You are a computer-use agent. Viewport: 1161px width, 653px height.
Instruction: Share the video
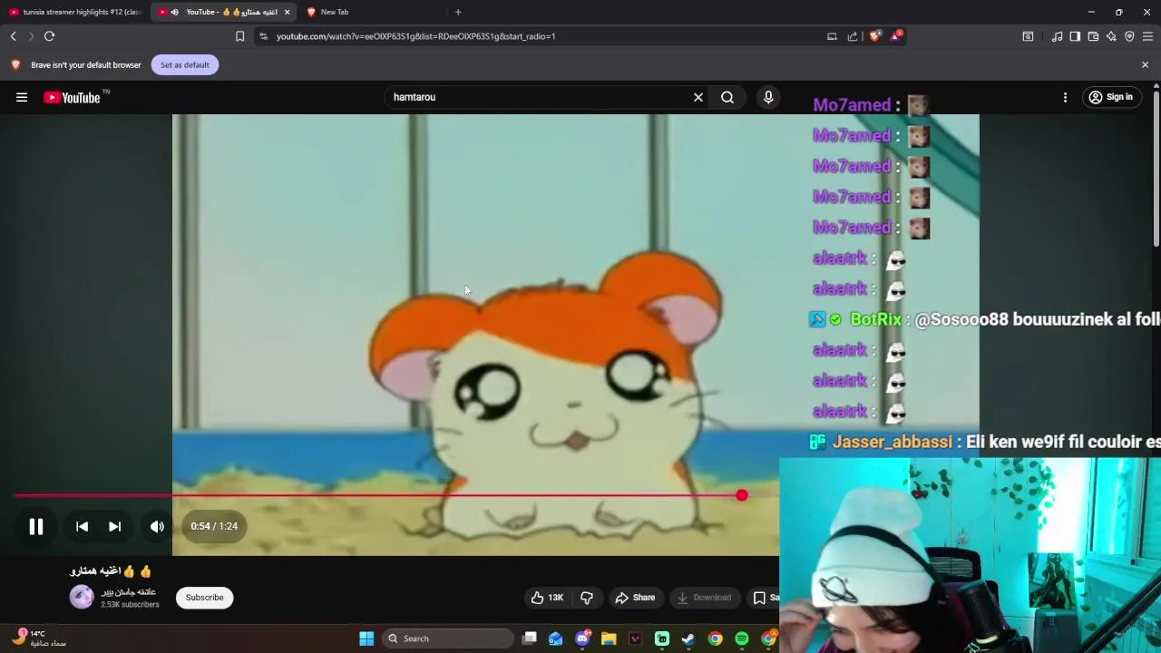point(635,598)
